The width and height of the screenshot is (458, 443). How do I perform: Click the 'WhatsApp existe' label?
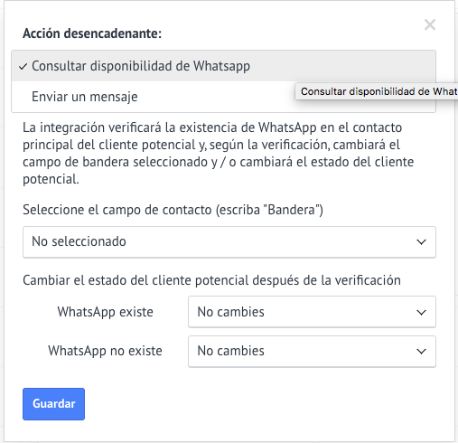(x=105, y=312)
